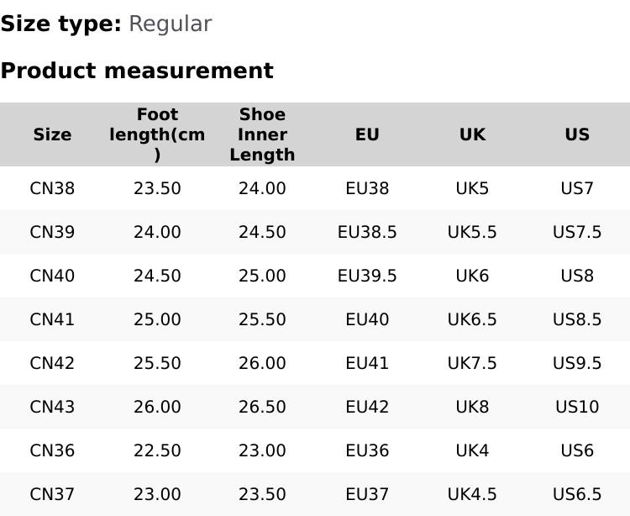Click the Product measurement heading
Viewport: 630px width, 516px height.
tap(137, 71)
